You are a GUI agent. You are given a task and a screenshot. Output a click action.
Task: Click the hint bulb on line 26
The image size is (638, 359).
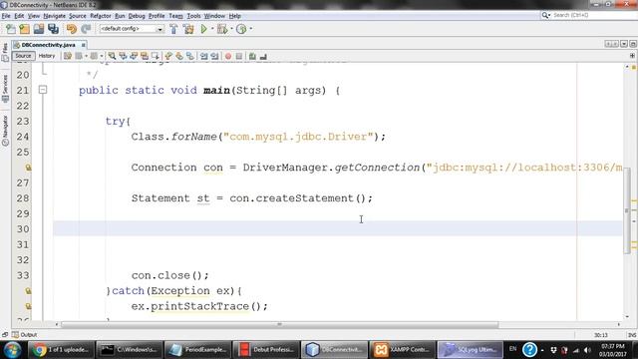point(28,168)
